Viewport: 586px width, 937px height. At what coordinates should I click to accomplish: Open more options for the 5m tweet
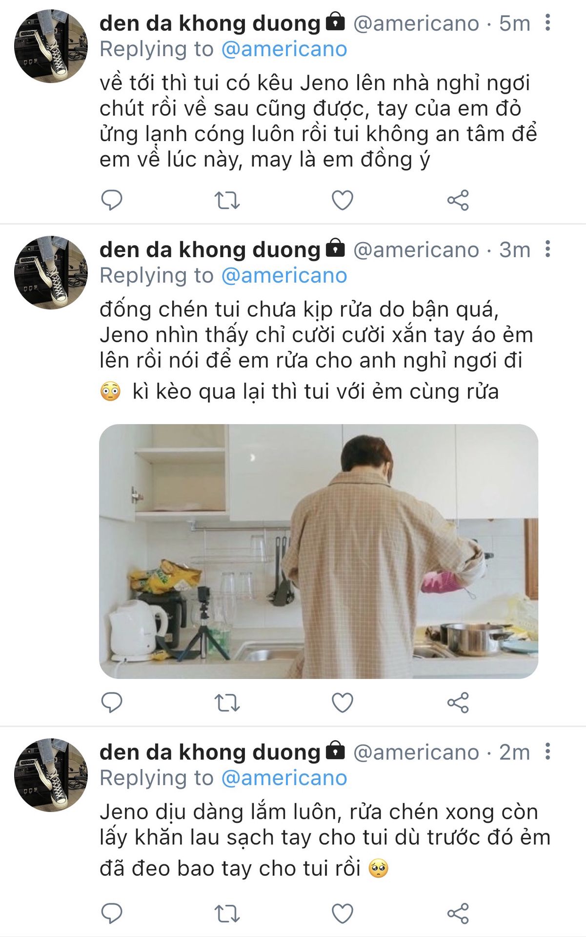548,22
